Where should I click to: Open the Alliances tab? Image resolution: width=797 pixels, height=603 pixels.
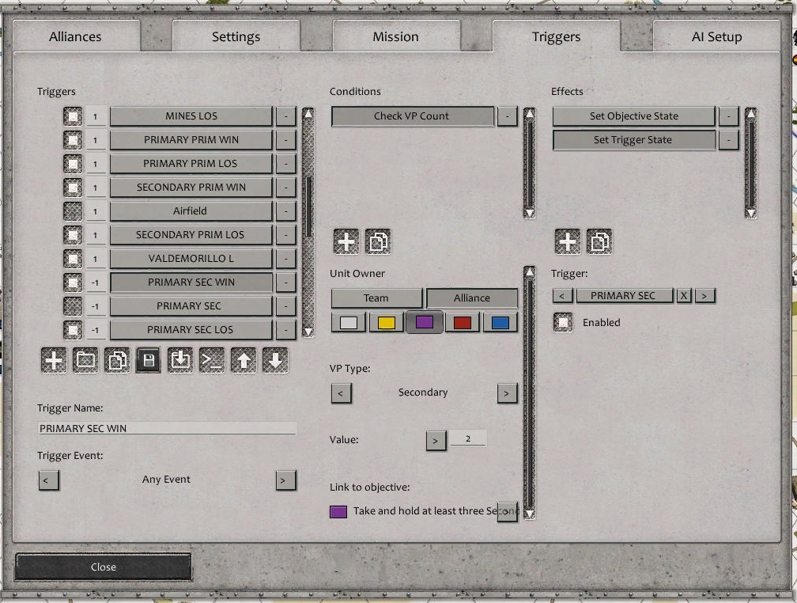(76, 36)
